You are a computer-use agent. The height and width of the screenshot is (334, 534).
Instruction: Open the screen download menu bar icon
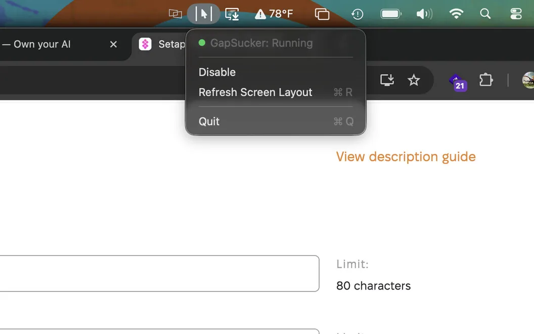pyautogui.click(x=232, y=14)
